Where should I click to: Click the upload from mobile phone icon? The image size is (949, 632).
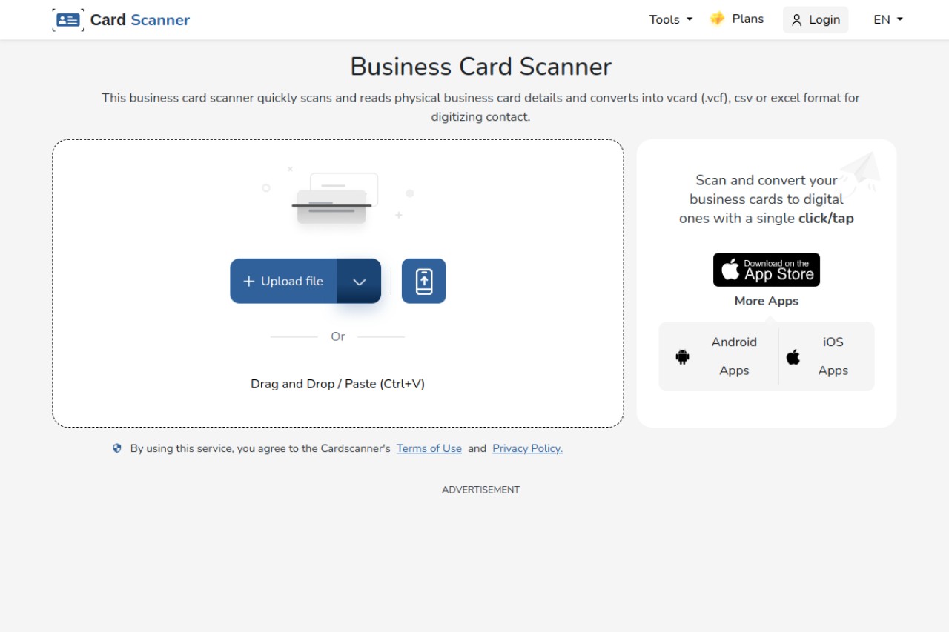(424, 281)
